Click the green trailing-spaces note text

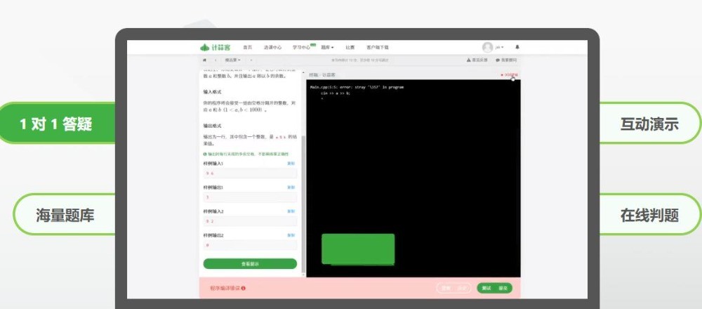246,154
